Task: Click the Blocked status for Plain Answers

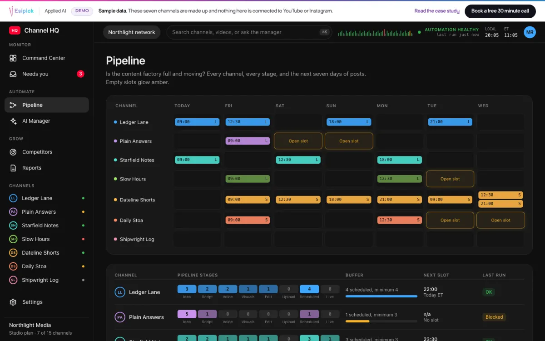Action: [x=494, y=317]
